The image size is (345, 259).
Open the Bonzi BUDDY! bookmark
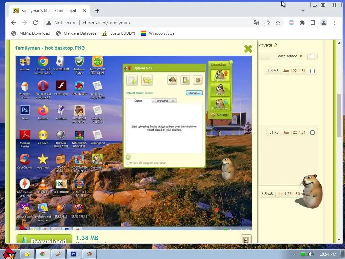[119, 33]
